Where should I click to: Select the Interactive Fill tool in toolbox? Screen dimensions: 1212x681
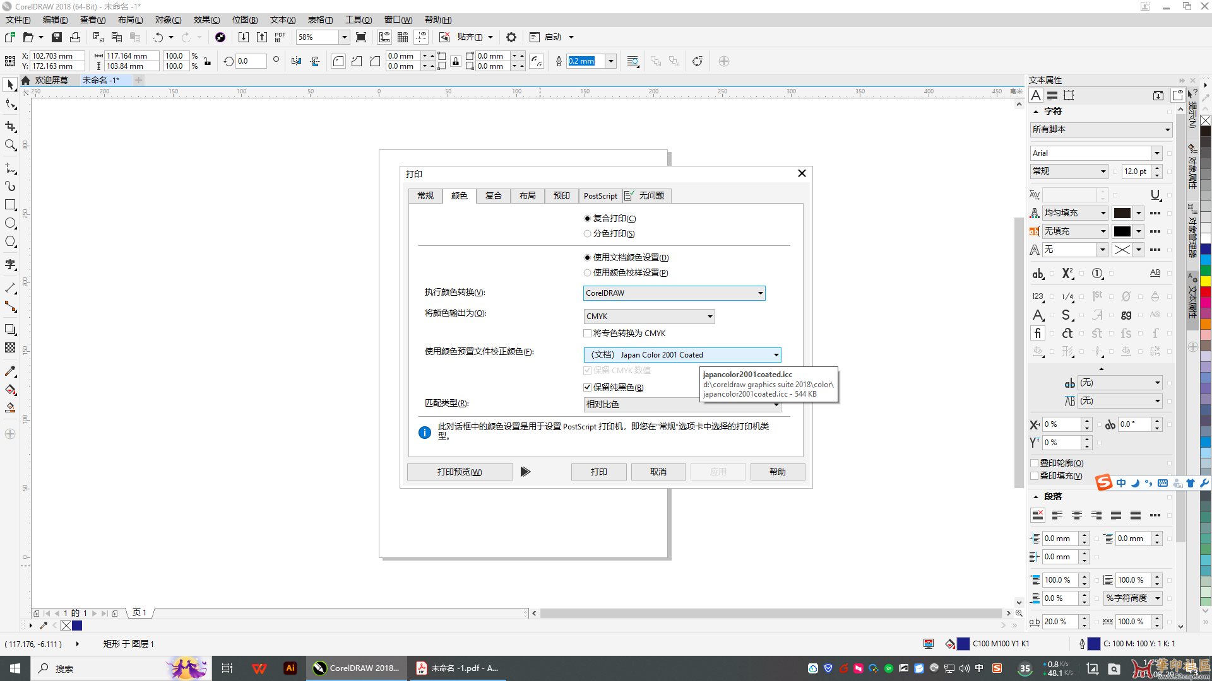click(x=10, y=390)
